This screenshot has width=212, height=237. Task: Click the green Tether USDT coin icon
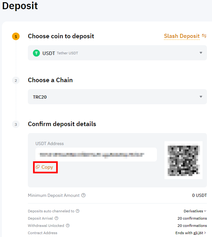[x=36, y=53]
